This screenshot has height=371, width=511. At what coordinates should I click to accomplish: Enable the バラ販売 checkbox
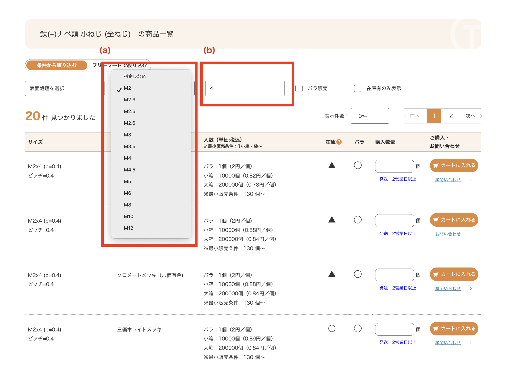(x=299, y=88)
